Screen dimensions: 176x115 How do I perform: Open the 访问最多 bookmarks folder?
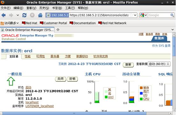pos(10,23)
